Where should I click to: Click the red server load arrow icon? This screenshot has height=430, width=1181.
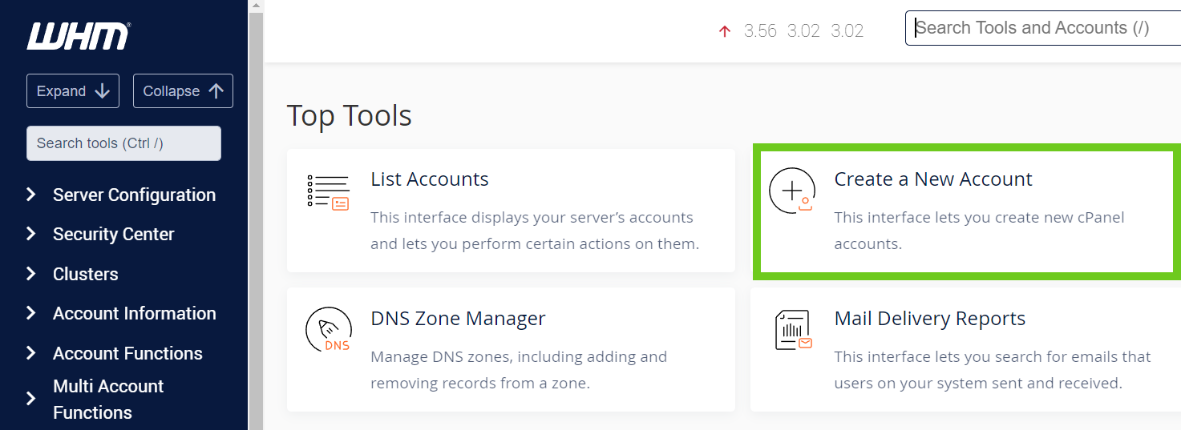click(725, 31)
